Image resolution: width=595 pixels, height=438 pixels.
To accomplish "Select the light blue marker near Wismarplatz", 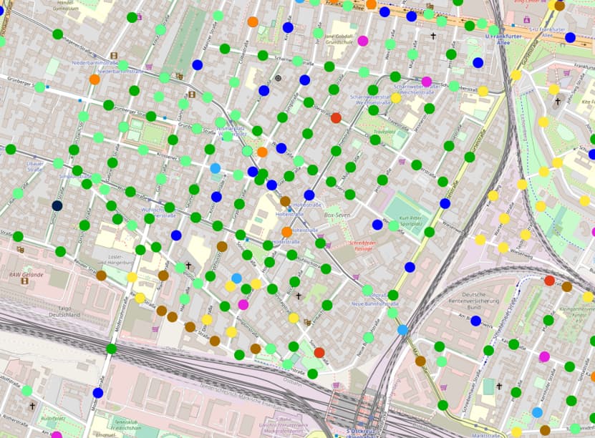I will (x=215, y=168).
